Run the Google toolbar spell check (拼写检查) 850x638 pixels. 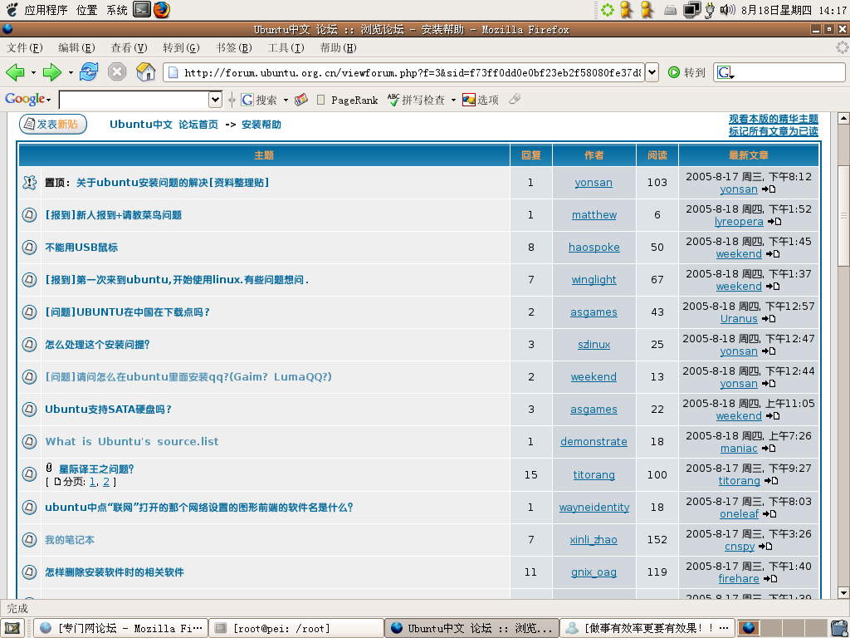[417, 100]
